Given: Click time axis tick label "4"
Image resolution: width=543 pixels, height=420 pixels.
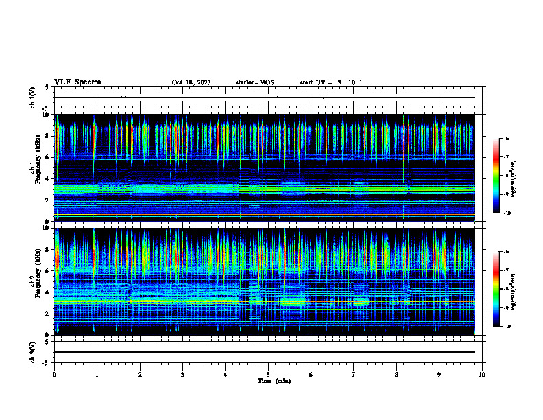Looking at the screenshot, I should (226, 375).
